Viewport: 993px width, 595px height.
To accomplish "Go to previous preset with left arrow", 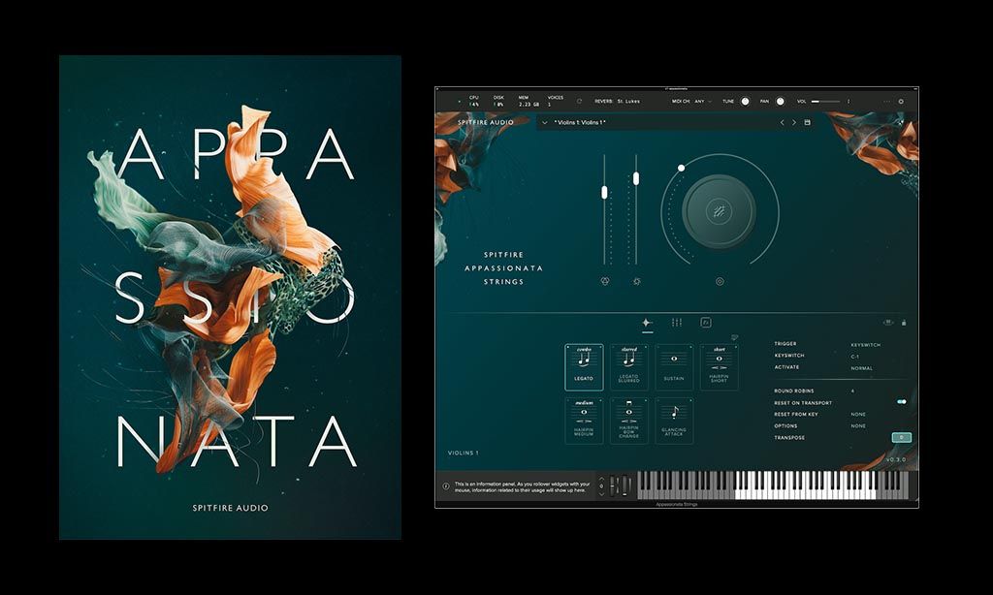I will coord(783,122).
